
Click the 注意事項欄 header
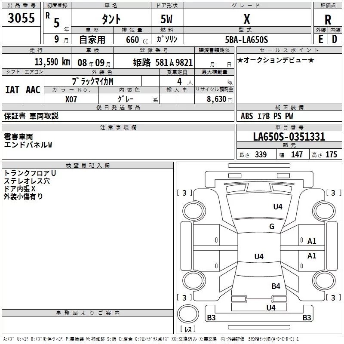click(118, 127)
